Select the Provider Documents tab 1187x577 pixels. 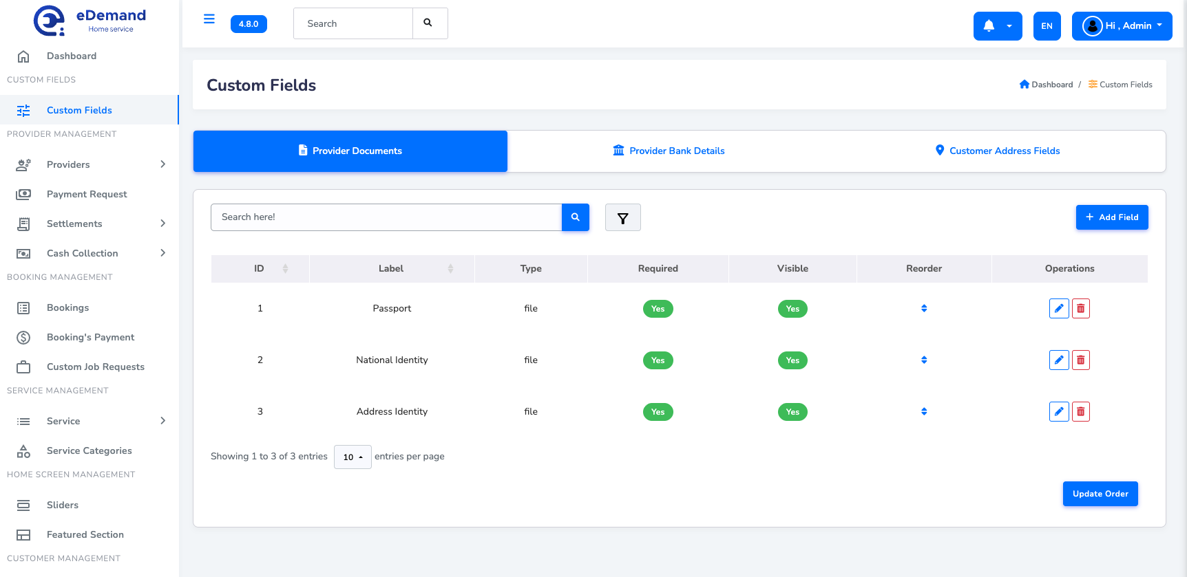(350, 151)
